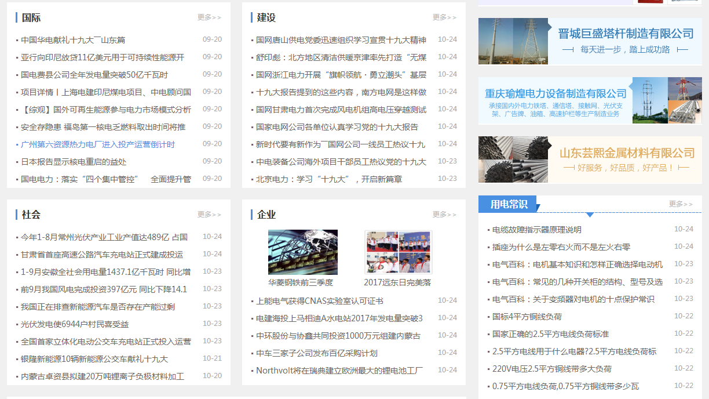The height and width of the screenshot is (399, 709).
Task: Open the 重庆瑜煌电力设备制造有限公司 banner
Action: tap(590, 101)
